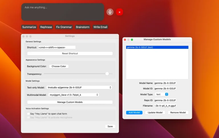This screenshot has width=219, height=138.
Task: Click the Add Model button
Action: [134, 113]
